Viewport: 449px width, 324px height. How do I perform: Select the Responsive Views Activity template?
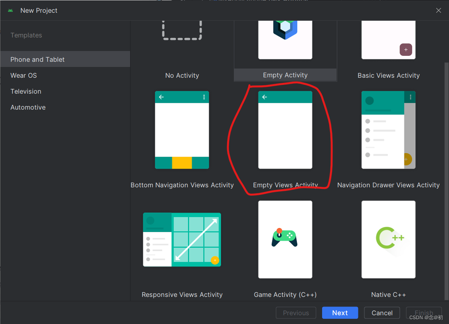pyautogui.click(x=182, y=240)
